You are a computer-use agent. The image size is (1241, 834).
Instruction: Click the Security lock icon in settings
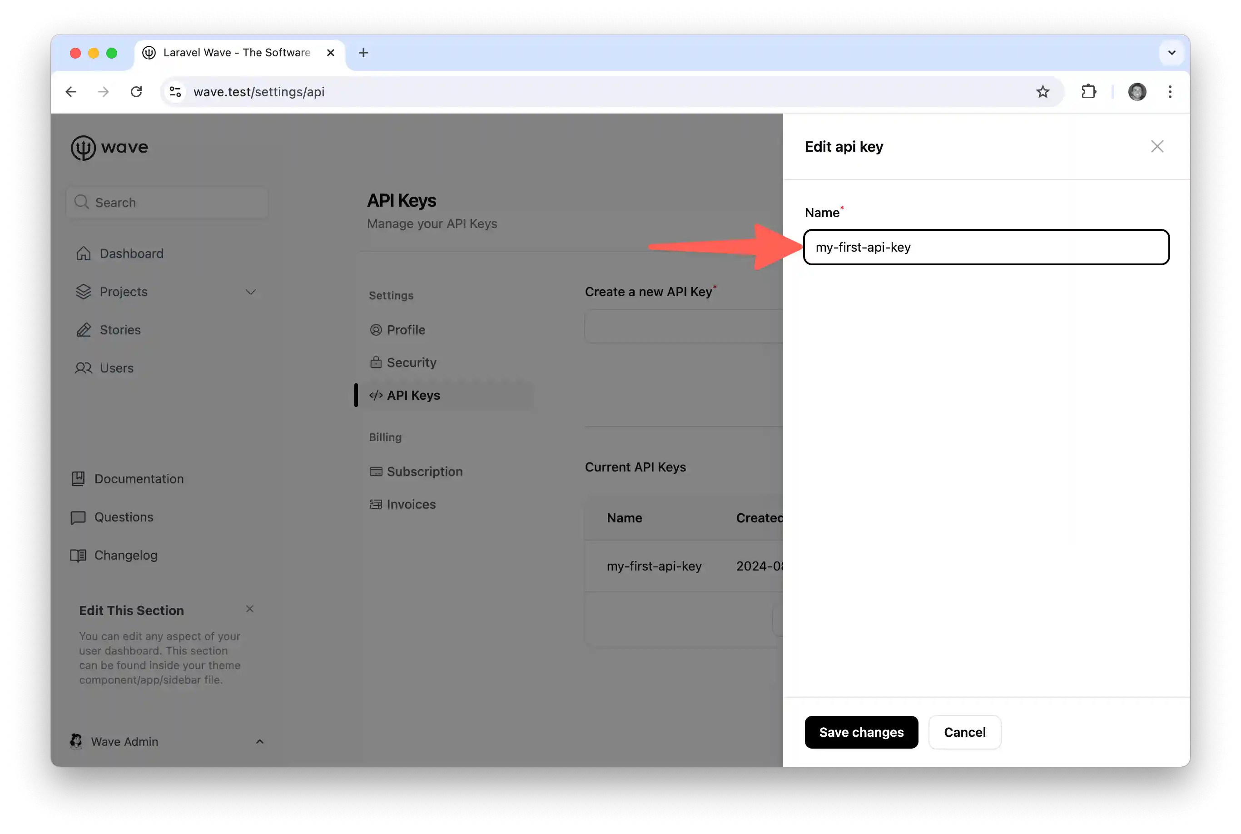point(376,362)
